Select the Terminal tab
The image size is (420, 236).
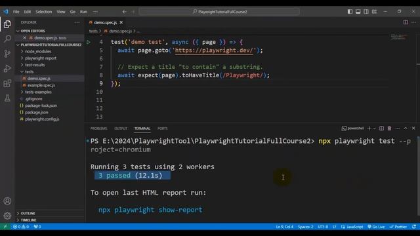pyautogui.click(x=142, y=128)
